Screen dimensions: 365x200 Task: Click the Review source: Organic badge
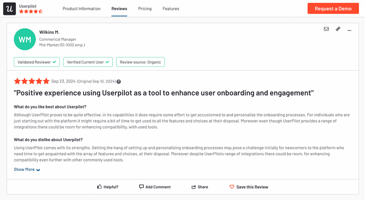(x=141, y=62)
